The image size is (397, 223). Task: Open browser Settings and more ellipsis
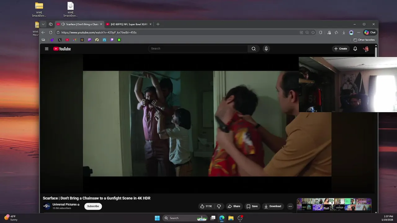coord(359,32)
